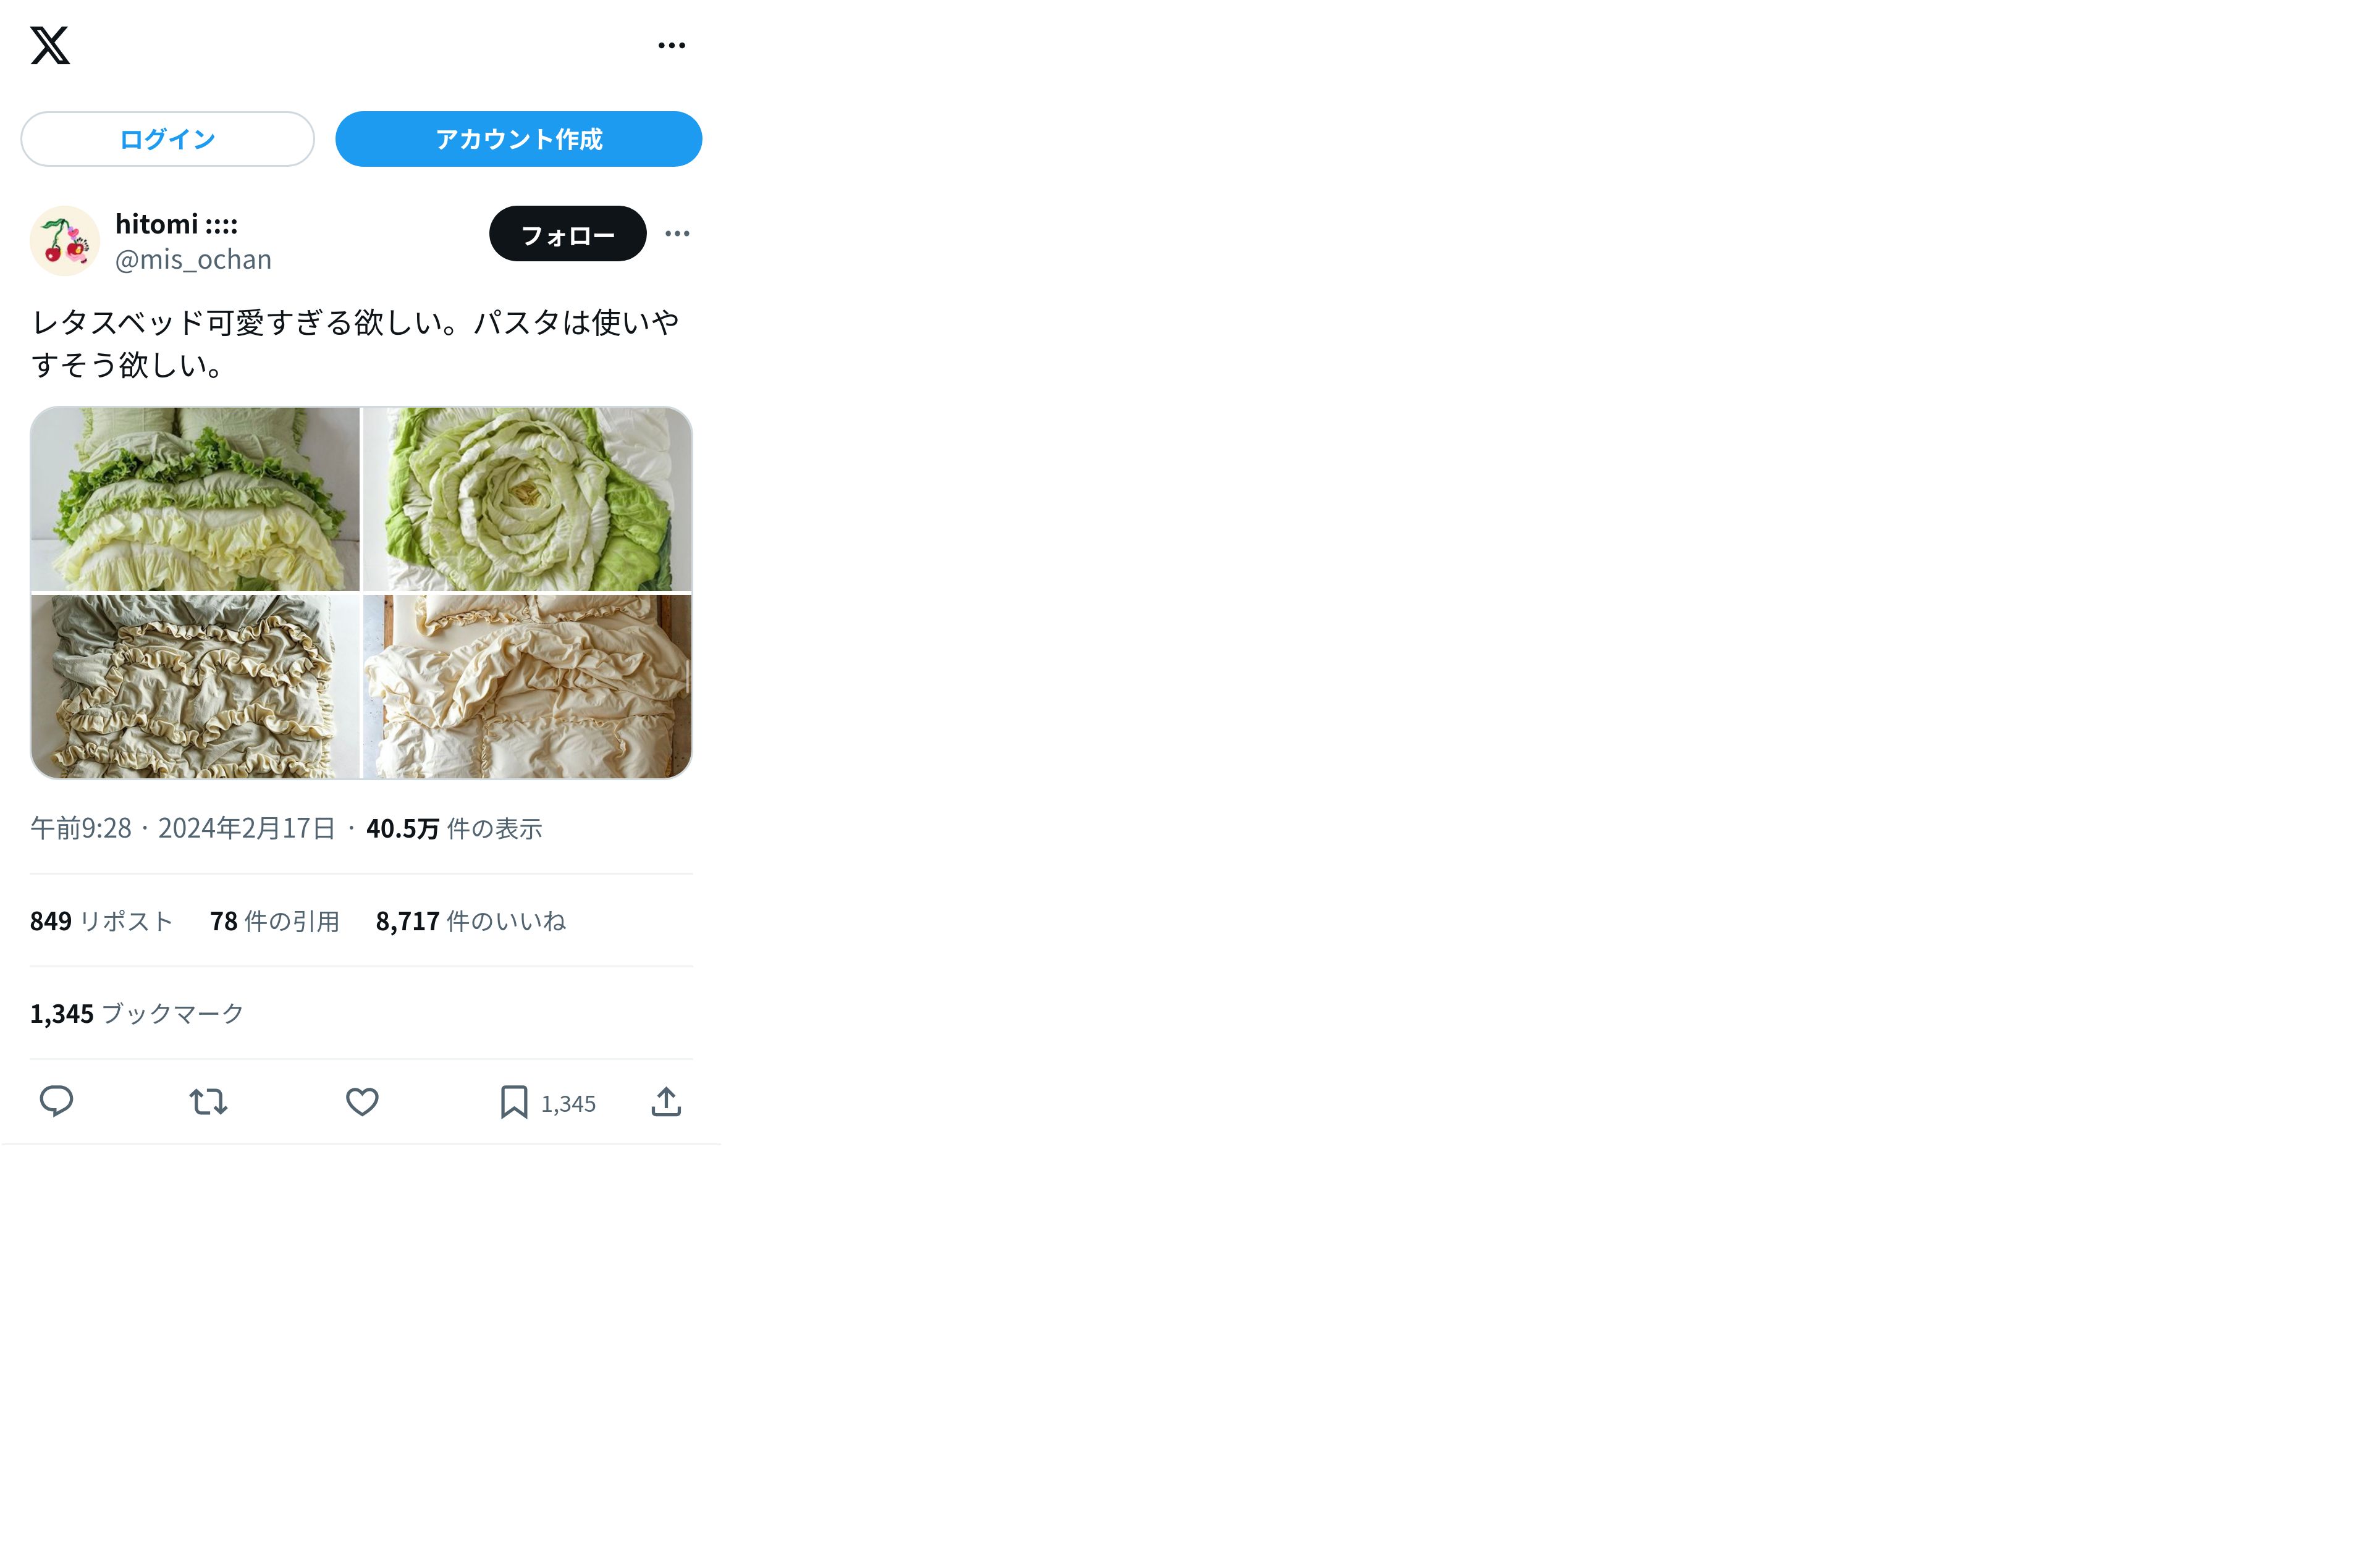Expand the post's more options menu
The image size is (2380, 1564).
(x=677, y=234)
